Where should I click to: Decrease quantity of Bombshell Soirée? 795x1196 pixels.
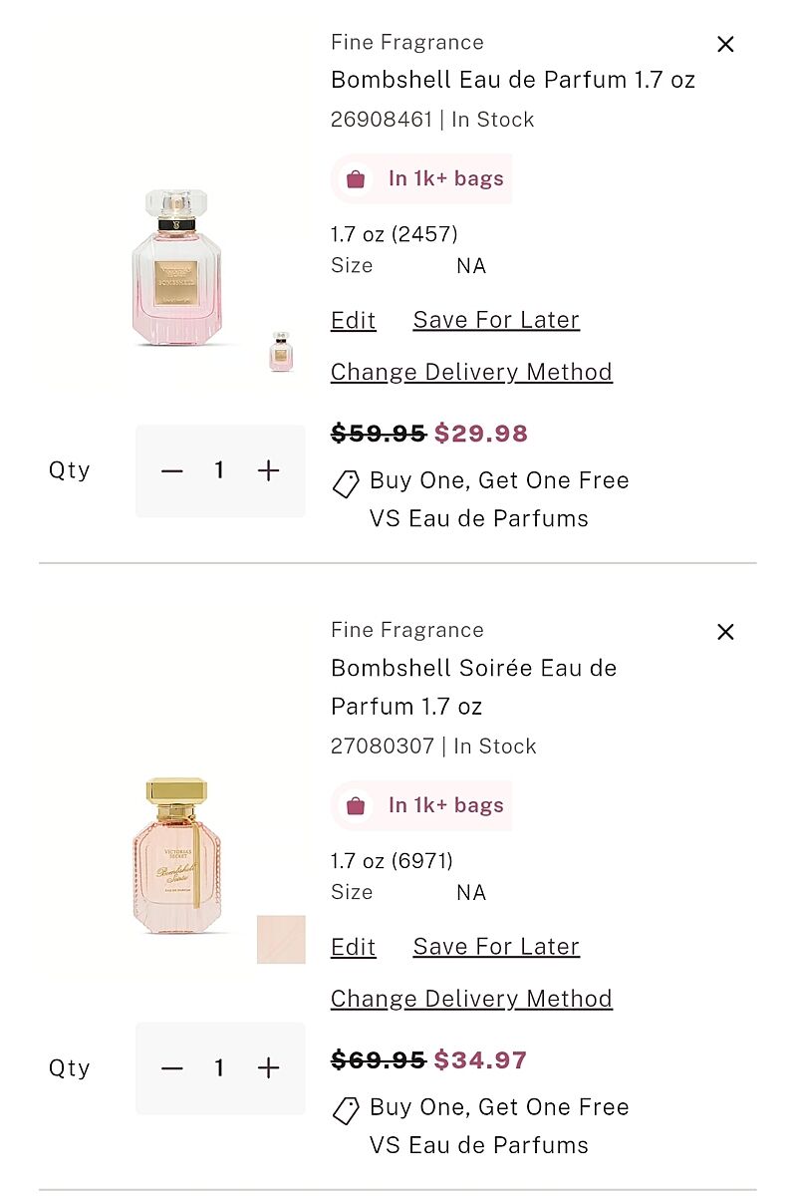coord(172,1068)
